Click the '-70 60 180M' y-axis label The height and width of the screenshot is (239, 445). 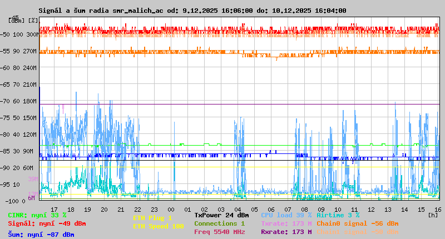click(19, 101)
